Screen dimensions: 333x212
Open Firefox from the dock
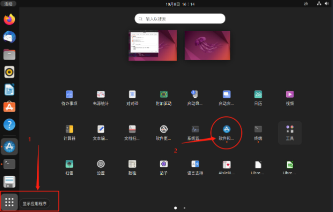[9, 19]
